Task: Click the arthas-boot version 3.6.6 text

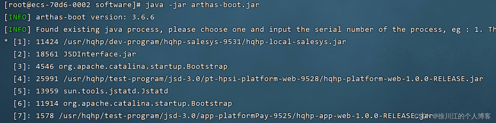Action: pyautogui.click(x=95, y=17)
